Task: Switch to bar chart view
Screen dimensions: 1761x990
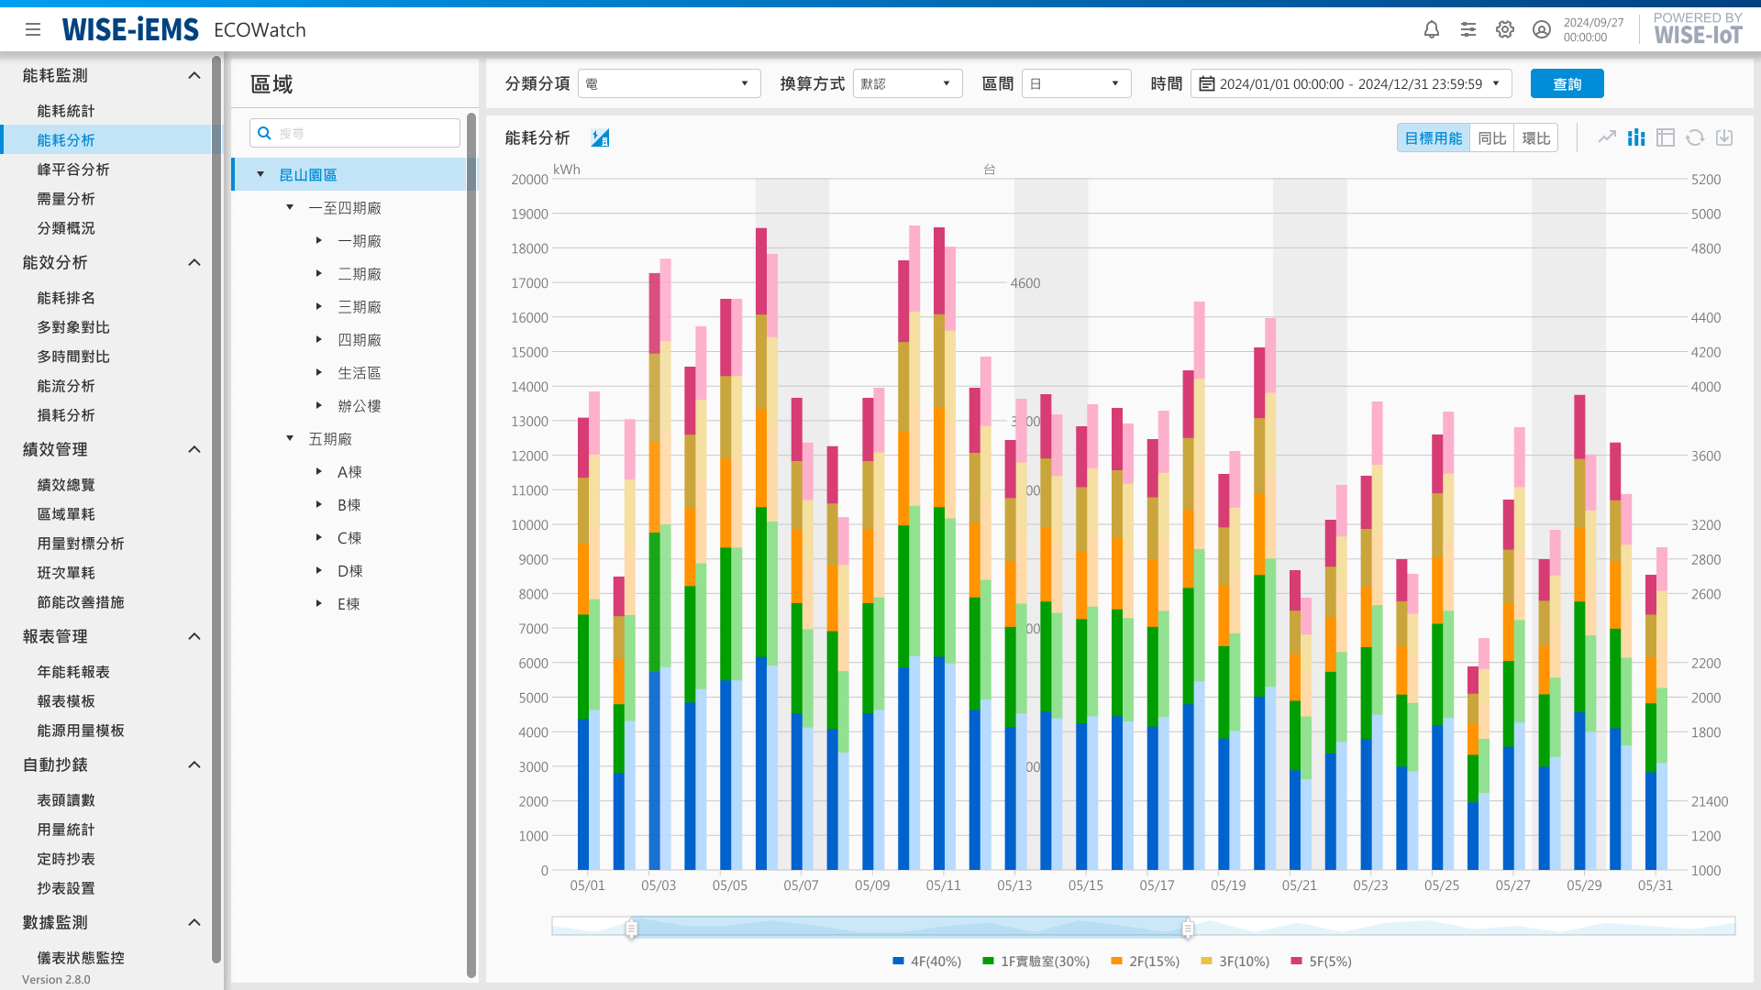Action: point(1636,137)
